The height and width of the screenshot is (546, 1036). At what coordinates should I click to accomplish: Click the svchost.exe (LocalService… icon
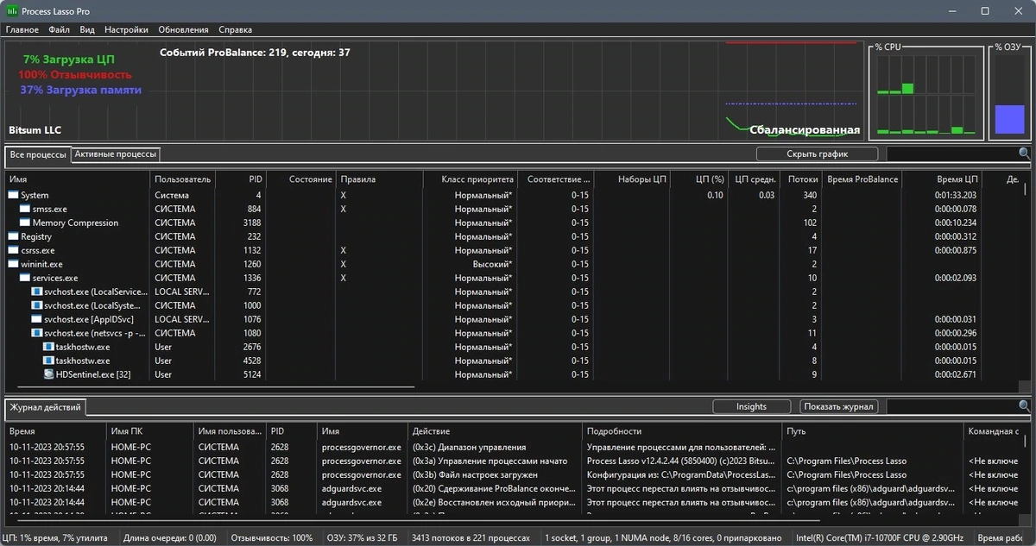pyautogui.click(x=37, y=292)
